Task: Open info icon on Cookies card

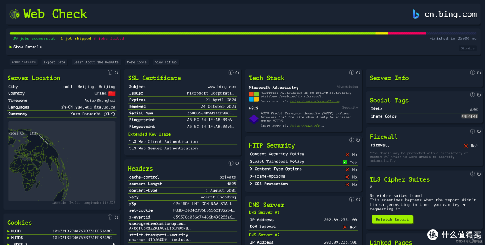Action: click(110, 217)
